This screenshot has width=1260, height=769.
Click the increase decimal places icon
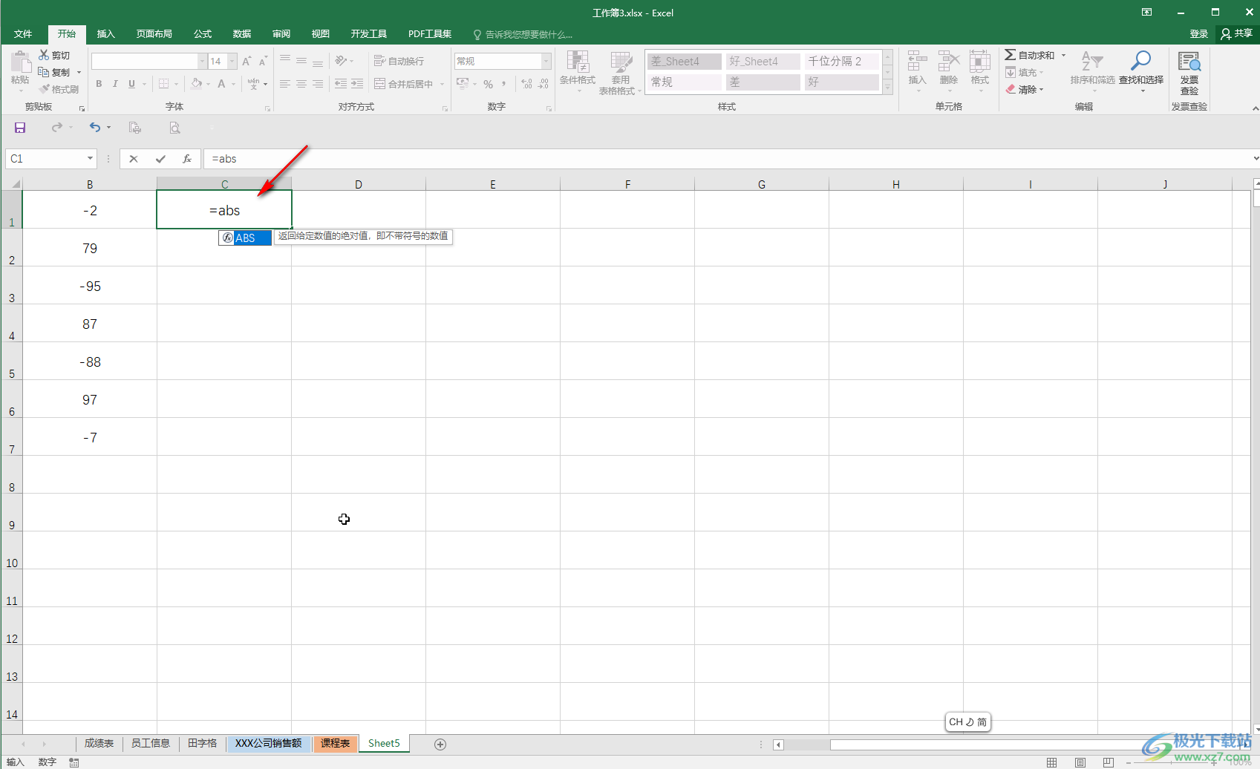click(x=526, y=84)
